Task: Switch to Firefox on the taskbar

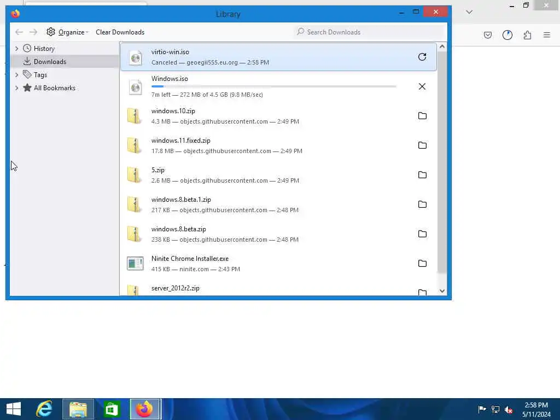Action: pyautogui.click(x=145, y=409)
